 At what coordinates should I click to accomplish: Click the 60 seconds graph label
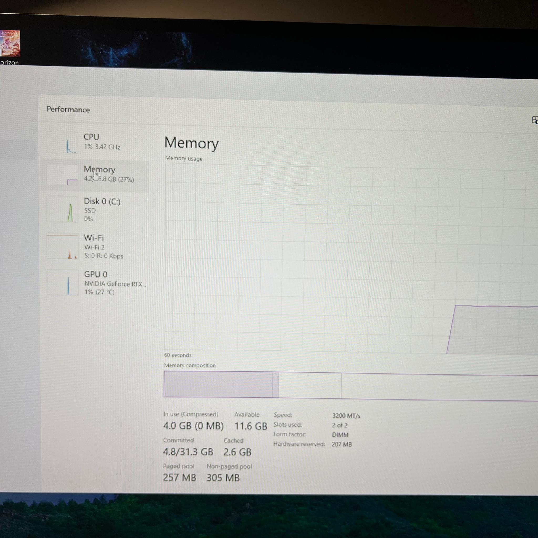coord(178,355)
